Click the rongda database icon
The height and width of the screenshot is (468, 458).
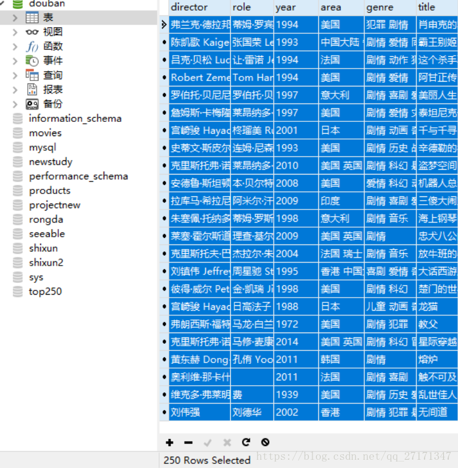[x=18, y=220]
